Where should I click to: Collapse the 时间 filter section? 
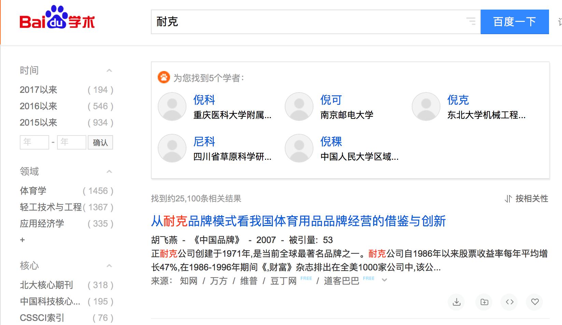[109, 70]
